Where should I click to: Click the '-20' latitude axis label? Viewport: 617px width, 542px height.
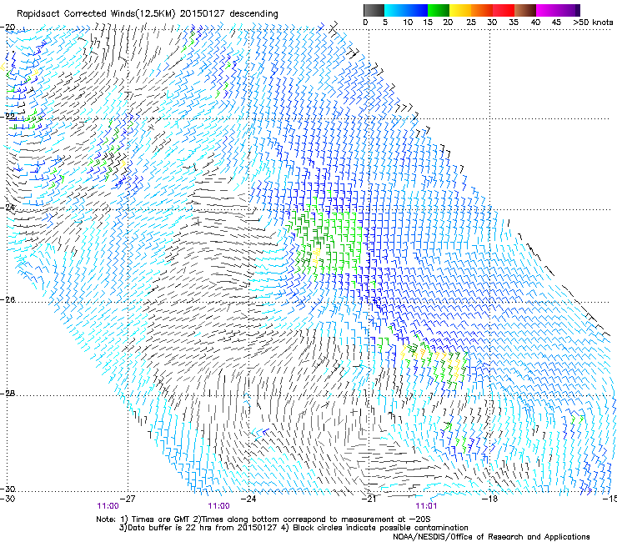click(8, 28)
